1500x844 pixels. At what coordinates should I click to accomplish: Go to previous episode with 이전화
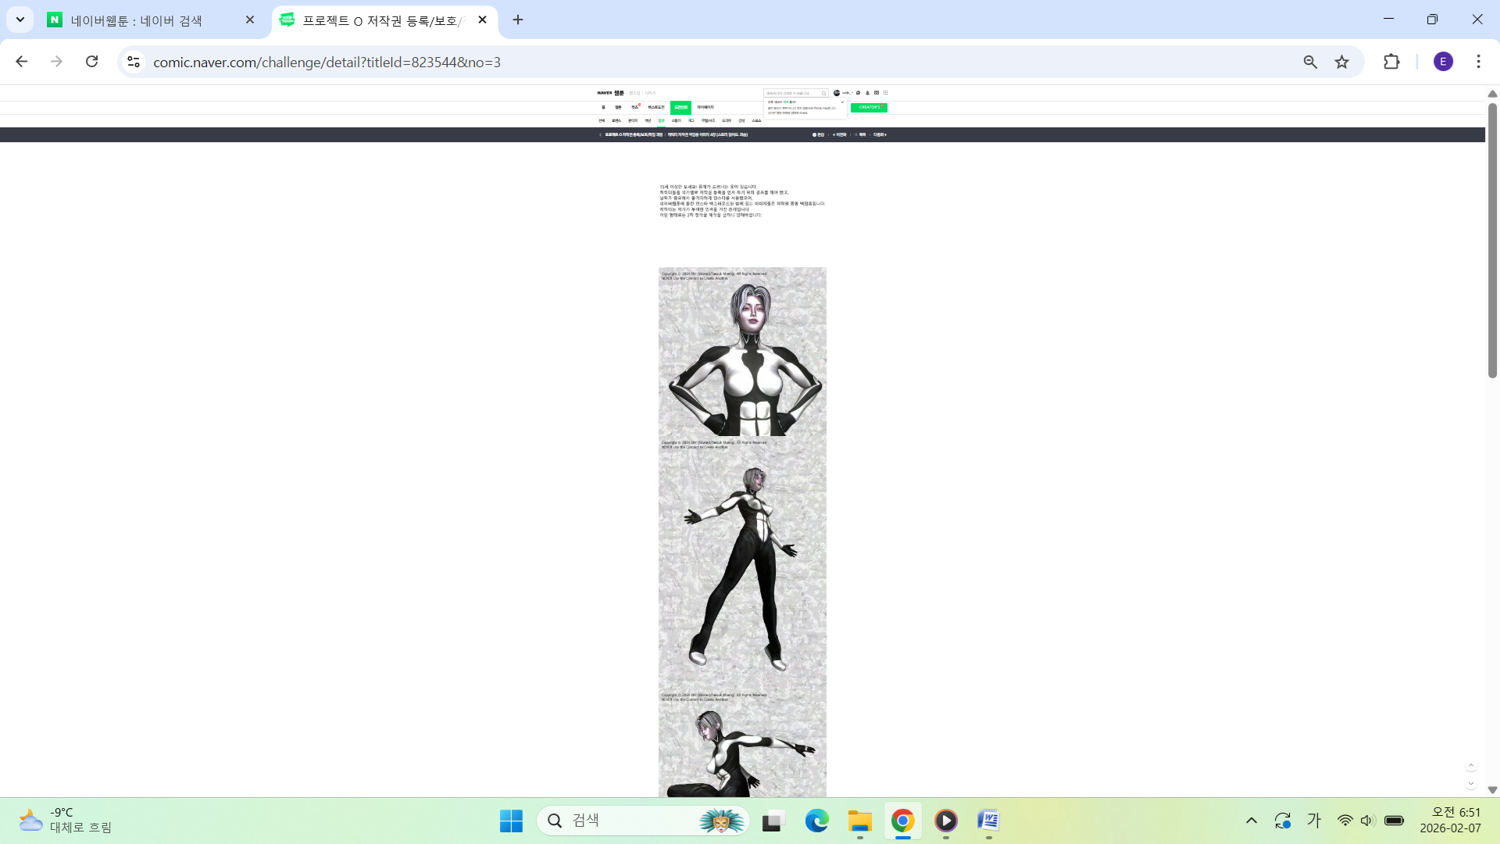[840, 134]
